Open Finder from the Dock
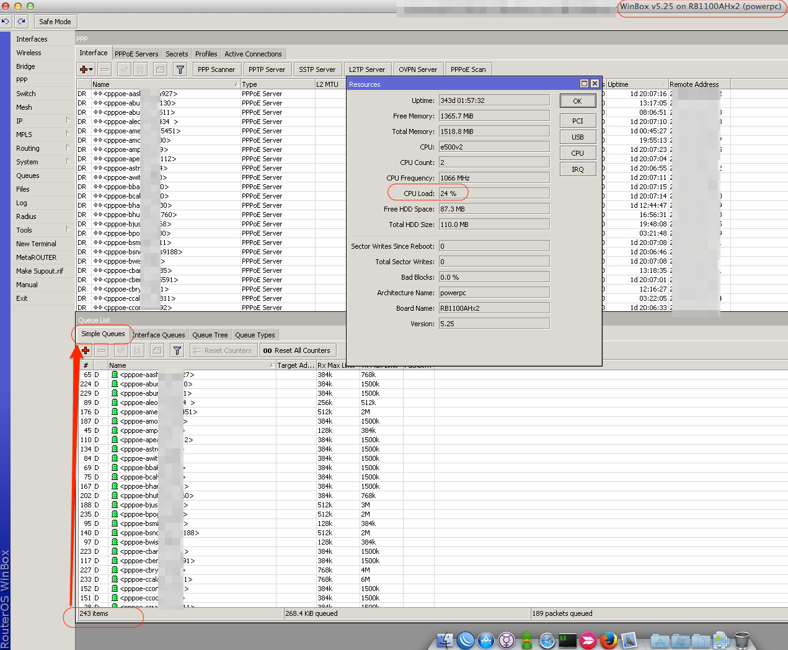Viewport: 788px width, 650px height. (445, 640)
